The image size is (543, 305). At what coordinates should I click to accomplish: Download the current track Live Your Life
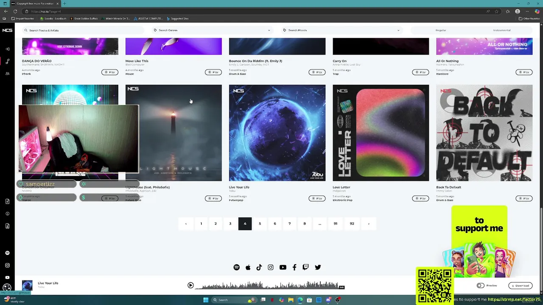click(520, 286)
